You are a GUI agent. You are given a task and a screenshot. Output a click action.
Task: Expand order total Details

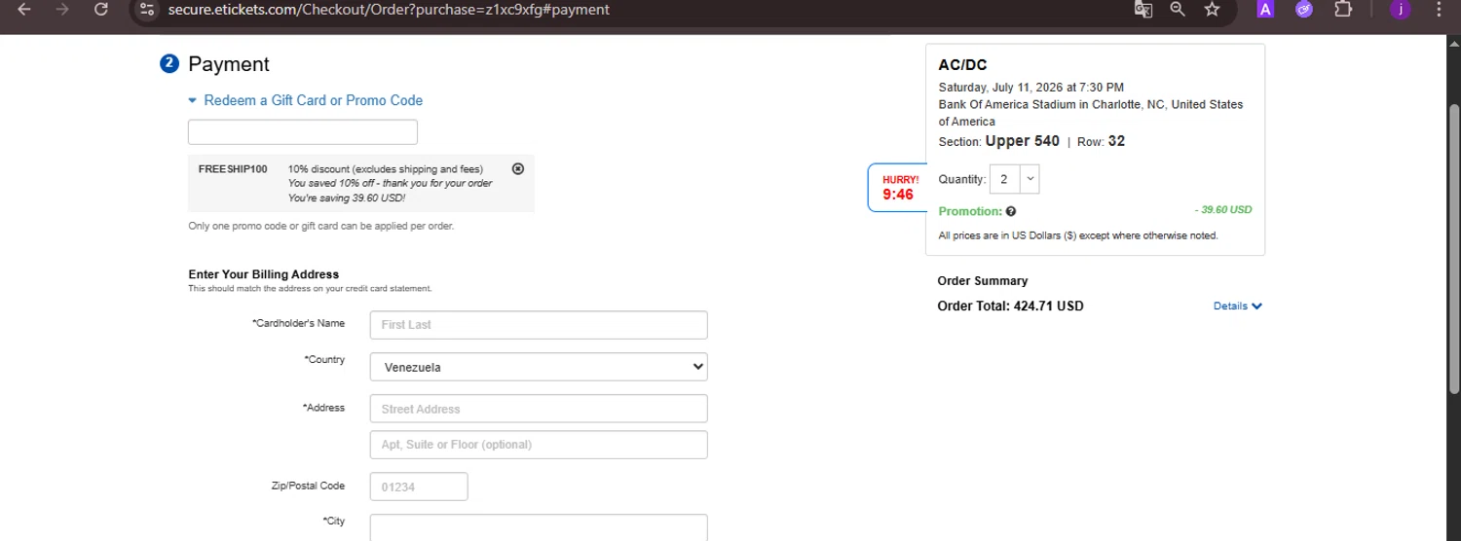1237,306
